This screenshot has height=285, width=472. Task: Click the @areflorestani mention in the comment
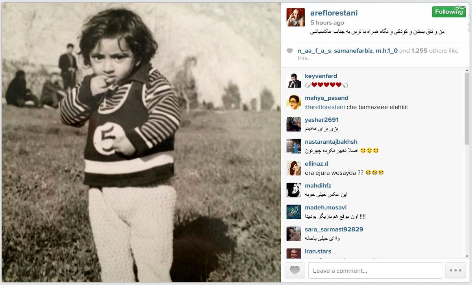click(325, 107)
